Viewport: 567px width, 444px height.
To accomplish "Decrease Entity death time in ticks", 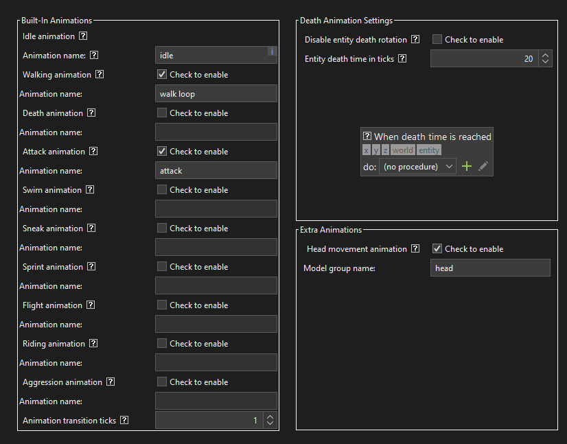I will coord(545,62).
